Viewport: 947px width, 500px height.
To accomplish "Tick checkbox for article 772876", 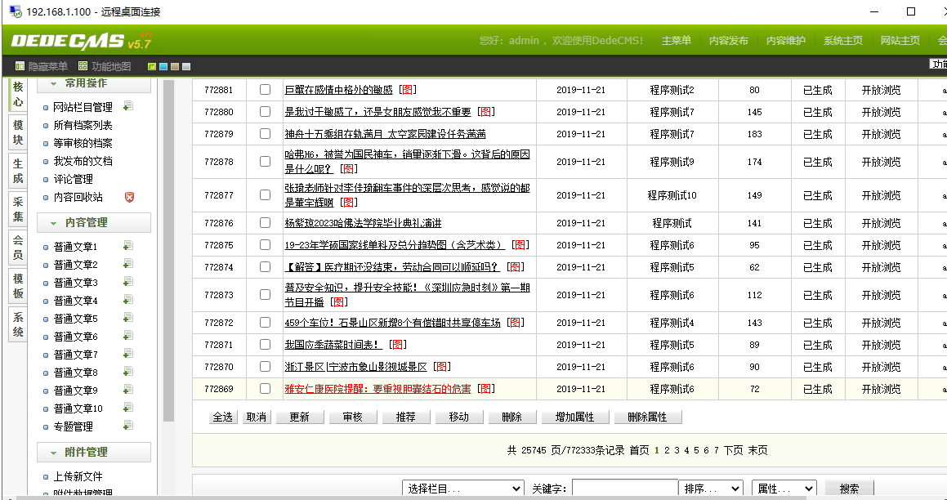I will point(265,223).
